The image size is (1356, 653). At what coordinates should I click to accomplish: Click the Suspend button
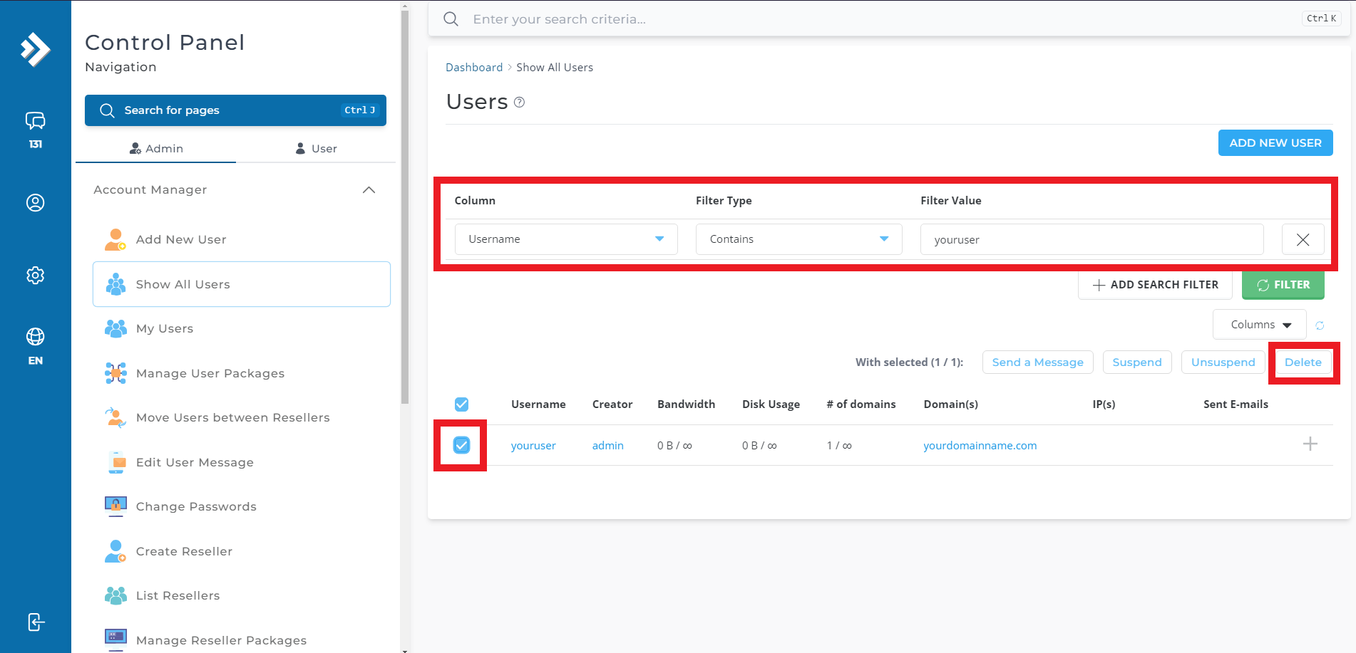(x=1137, y=362)
